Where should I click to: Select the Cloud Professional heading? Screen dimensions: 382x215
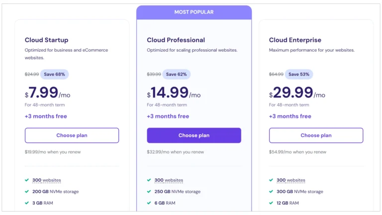[x=176, y=40]
